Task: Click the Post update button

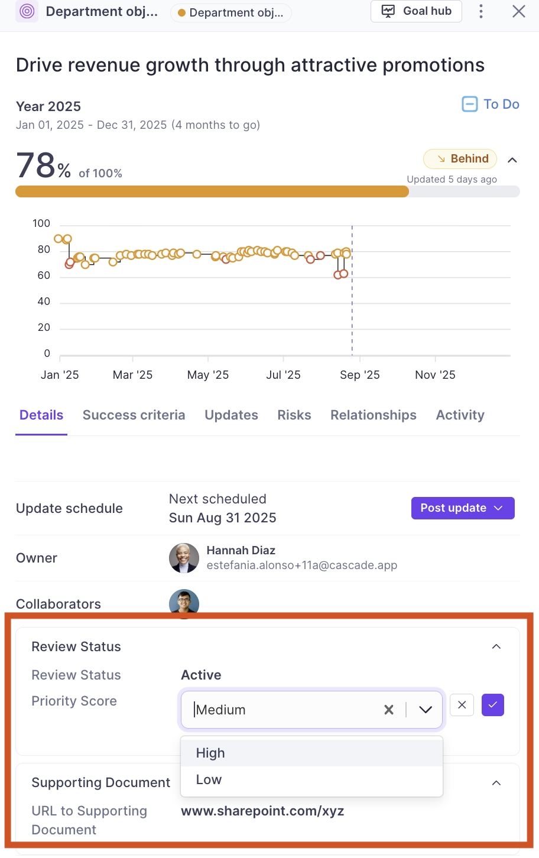Action: coord(463,508)
